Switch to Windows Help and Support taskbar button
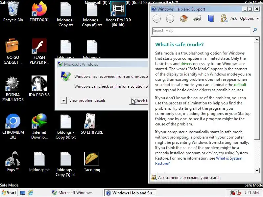 coord(130,193)
